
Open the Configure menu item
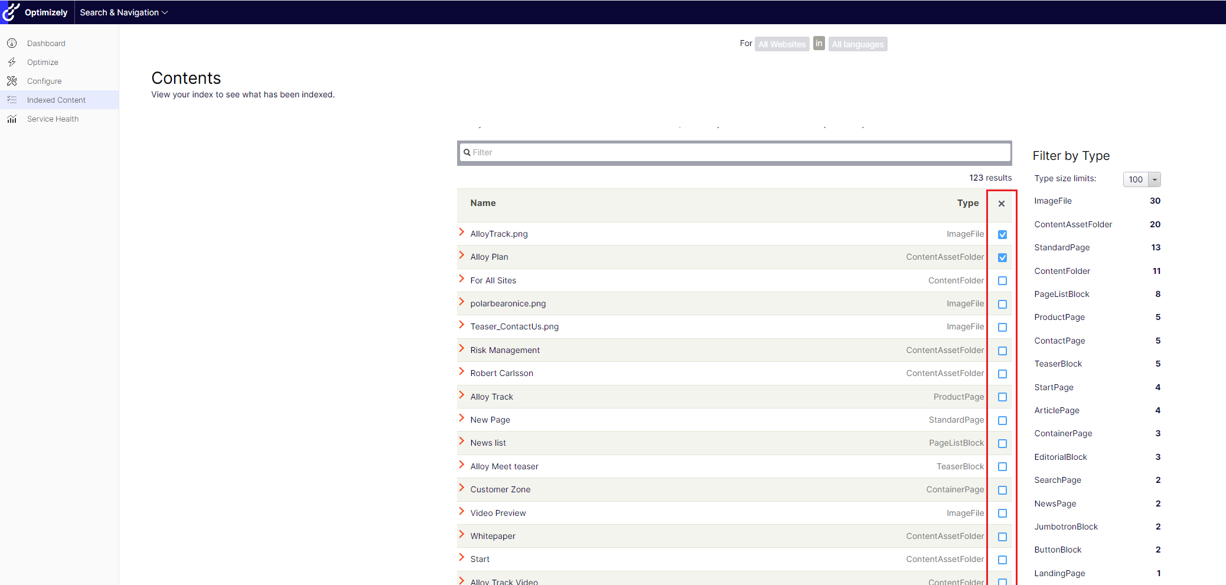[x=44, y=81]
